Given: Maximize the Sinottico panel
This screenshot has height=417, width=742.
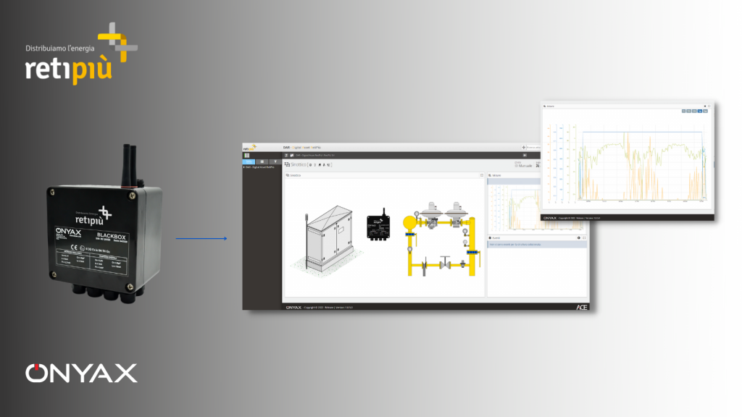Looking at the screenshot, I should tap(481, 175).
